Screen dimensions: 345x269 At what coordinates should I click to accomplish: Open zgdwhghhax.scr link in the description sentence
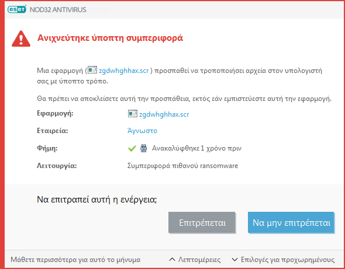(124, 71)
